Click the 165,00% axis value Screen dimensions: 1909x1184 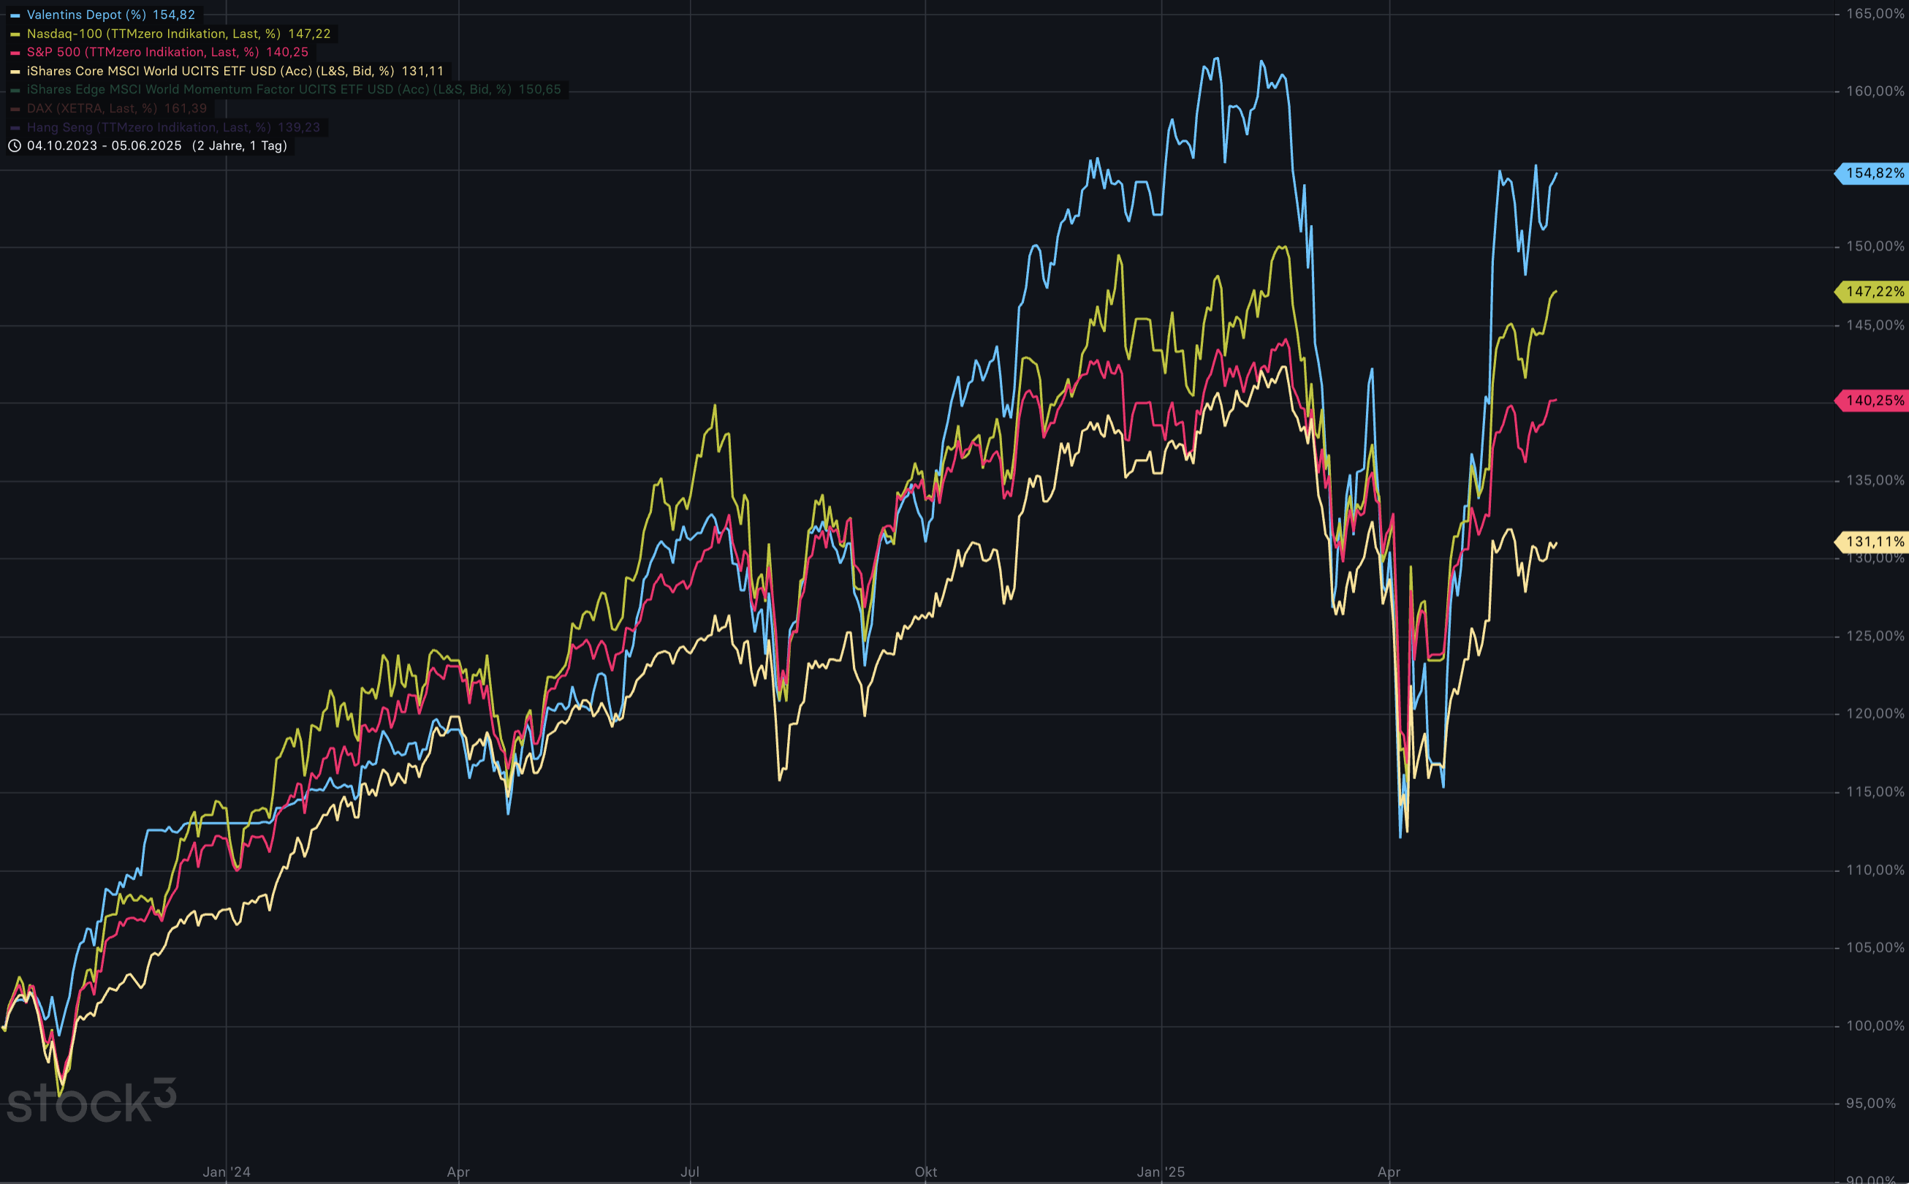point(1875,13)
